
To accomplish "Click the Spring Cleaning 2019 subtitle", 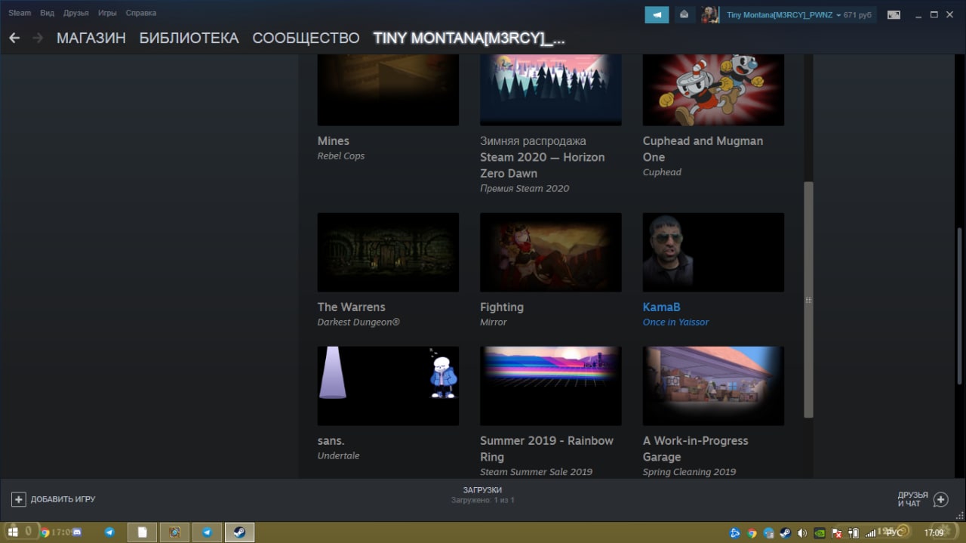I will 689,471.
